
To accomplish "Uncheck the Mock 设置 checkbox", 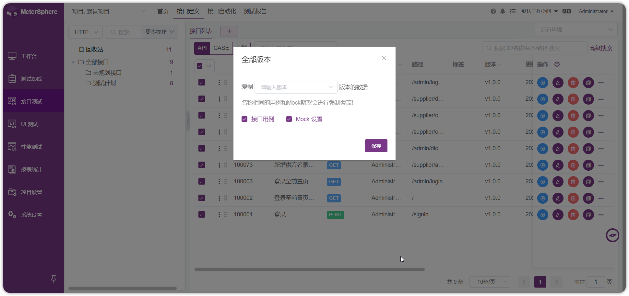I will pos(289,119).
